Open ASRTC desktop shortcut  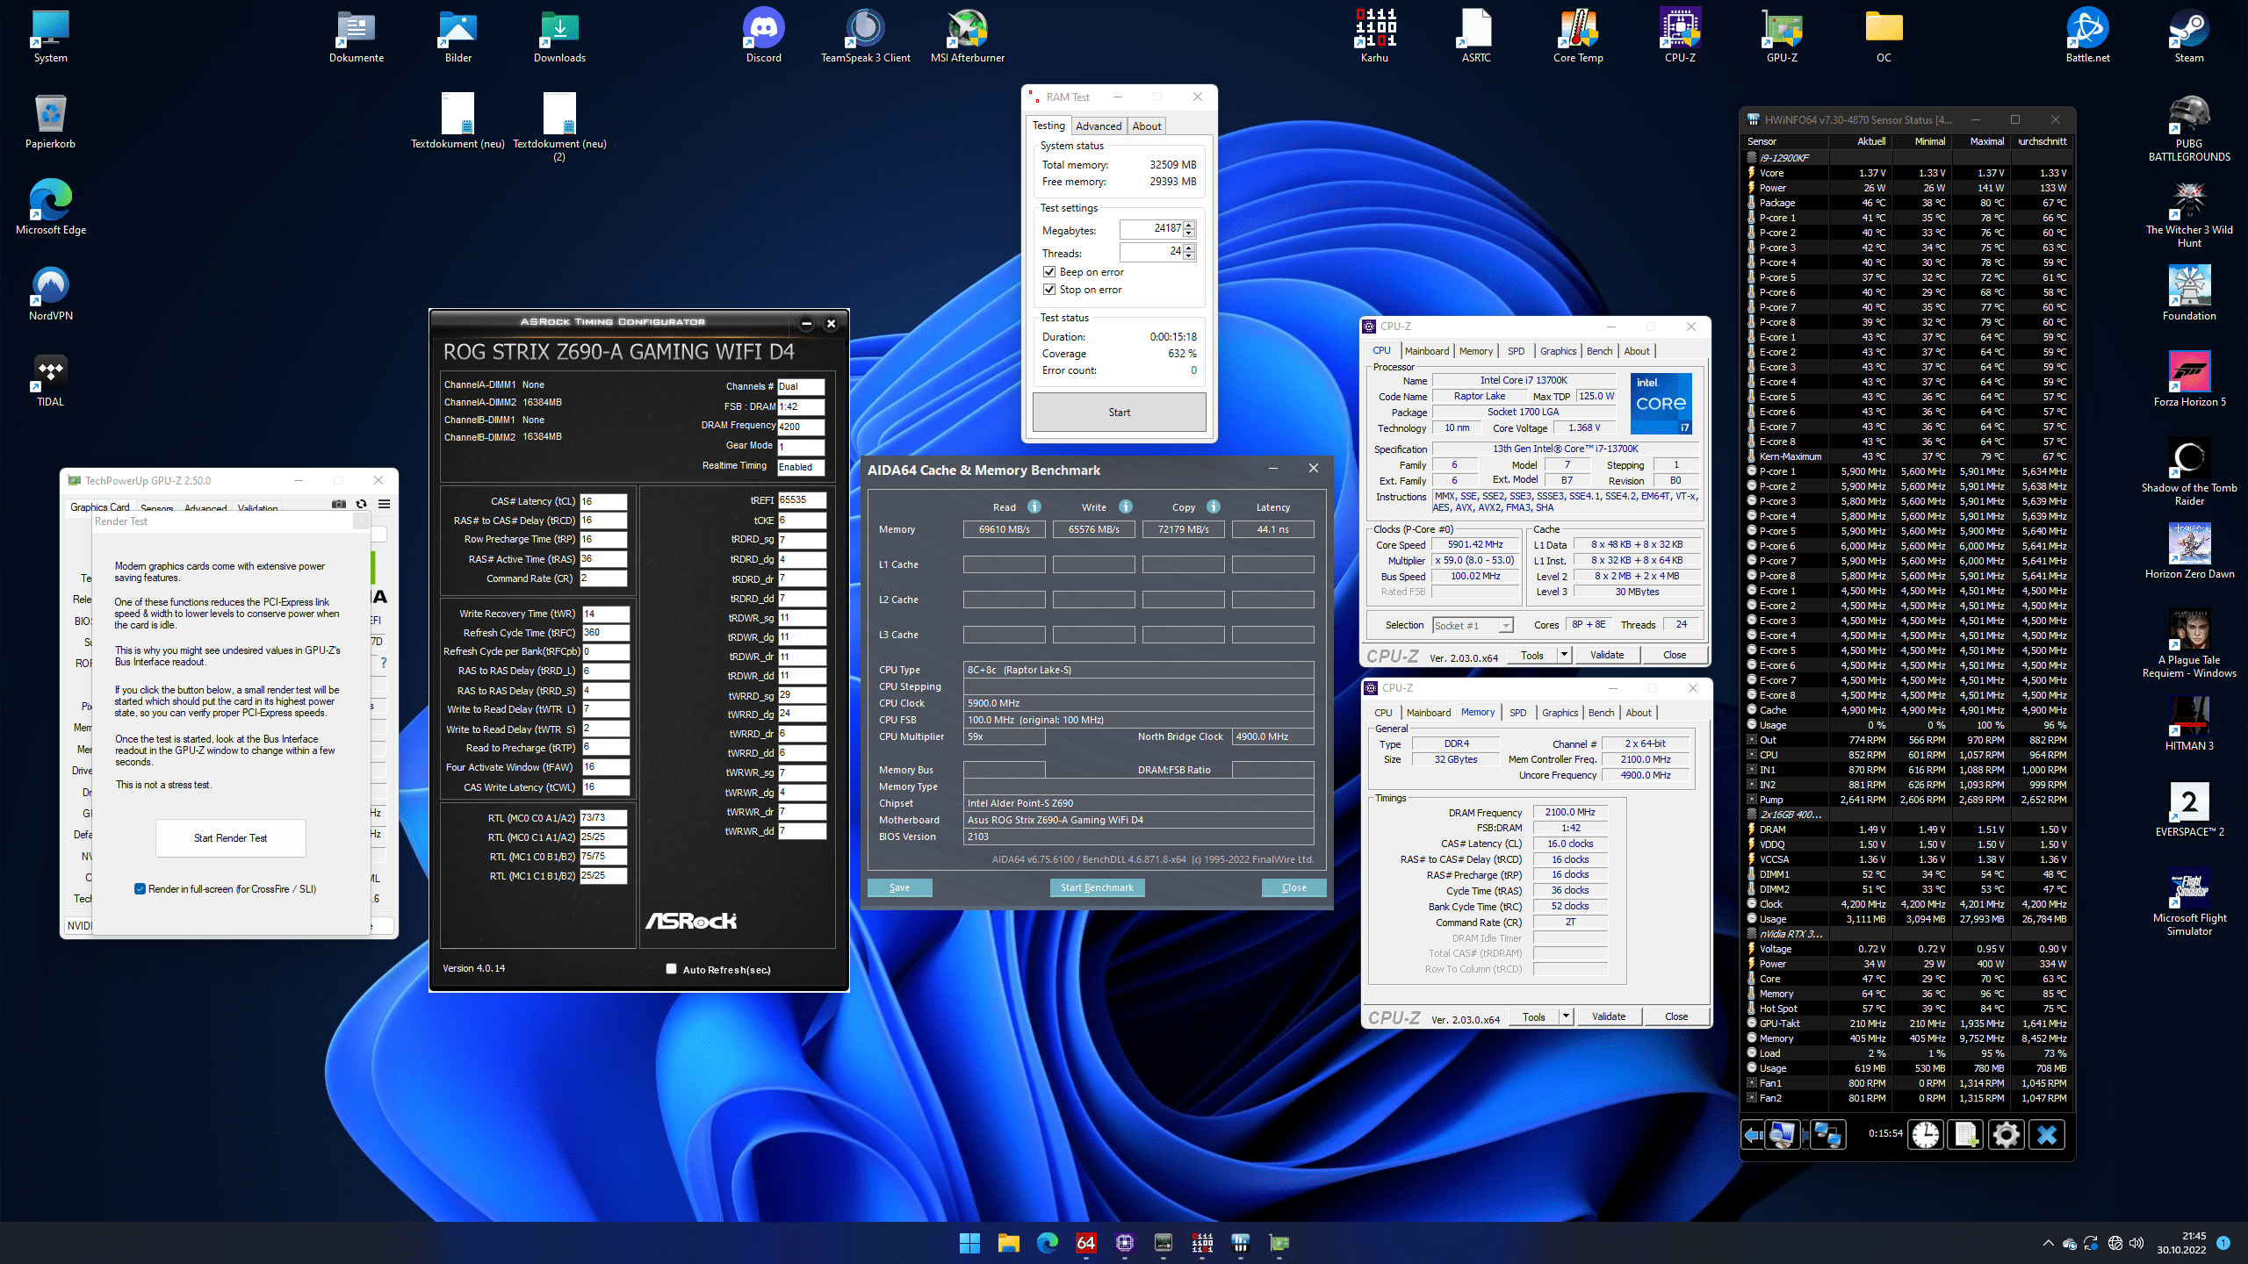pyautogui.click(x=1476, y=36)
